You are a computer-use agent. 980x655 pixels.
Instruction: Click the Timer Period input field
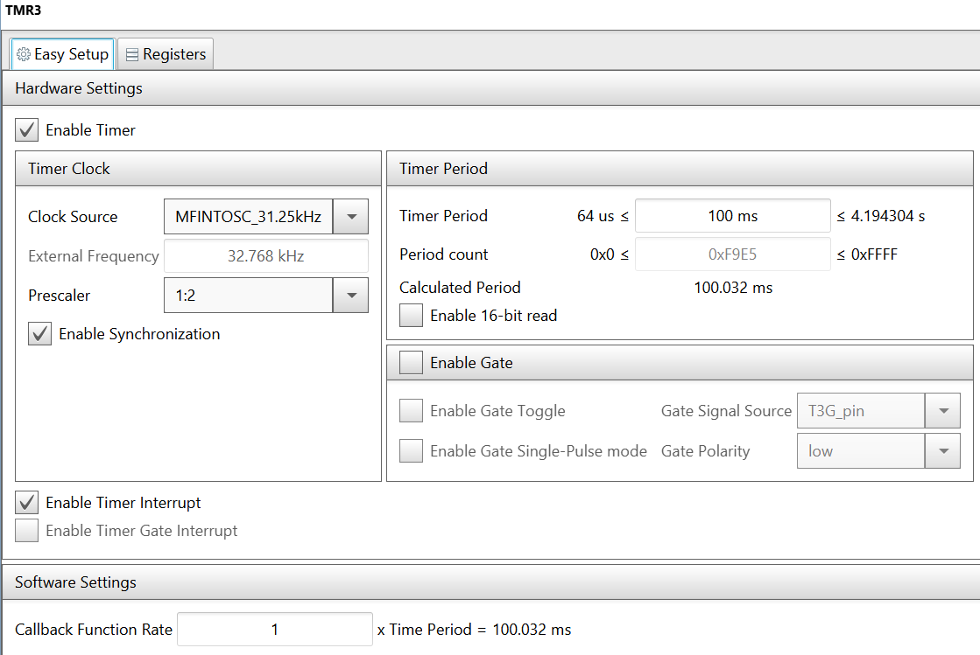tap(732, 216)
